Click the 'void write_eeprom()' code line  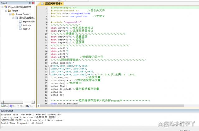click(64, 103)
